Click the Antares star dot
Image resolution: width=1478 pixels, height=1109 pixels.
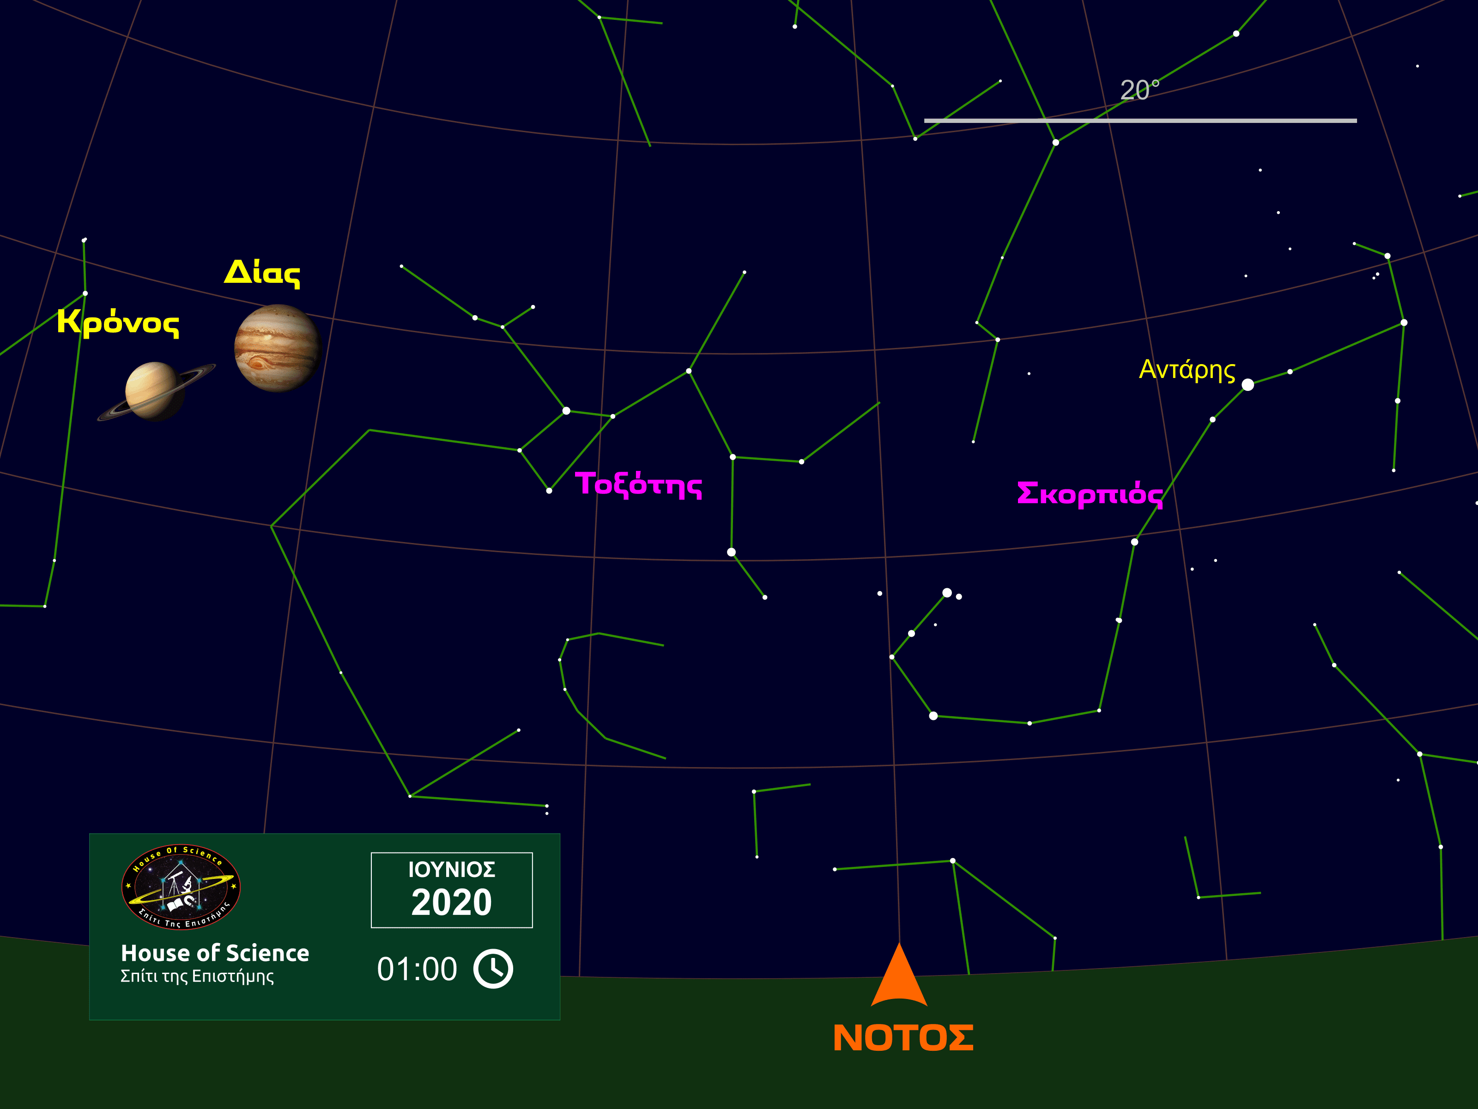[x=1248, y=384]
